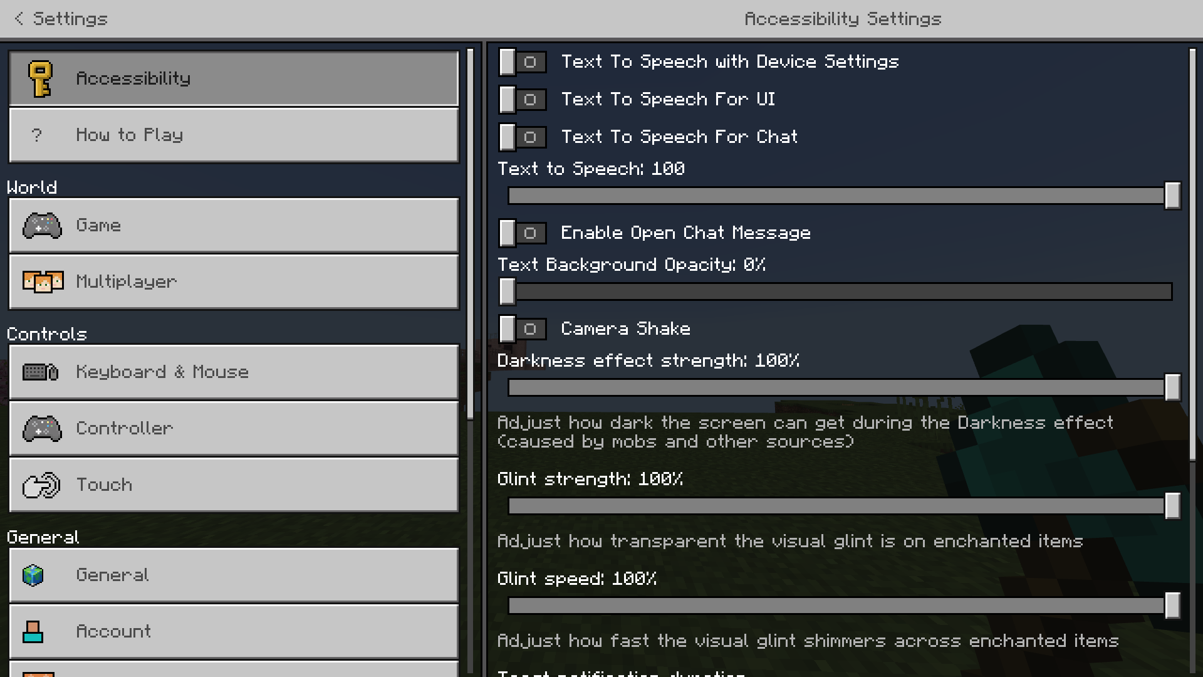Turn on Text To Speech For Chat
This screenshot has width=1203, height=677.
coord(523,137)
